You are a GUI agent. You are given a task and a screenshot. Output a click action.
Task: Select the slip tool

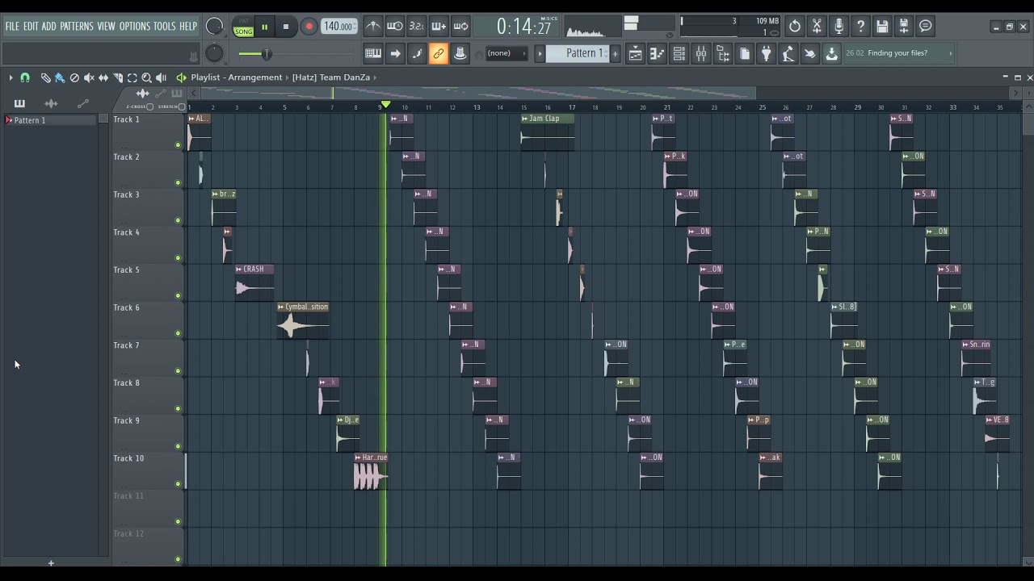point(103,77)
